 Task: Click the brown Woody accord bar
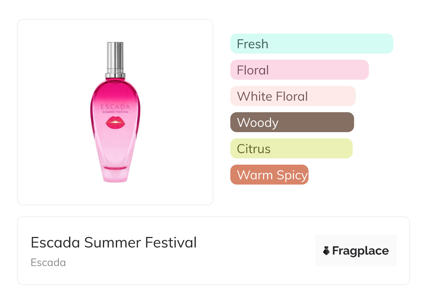[x=292, y=122]
